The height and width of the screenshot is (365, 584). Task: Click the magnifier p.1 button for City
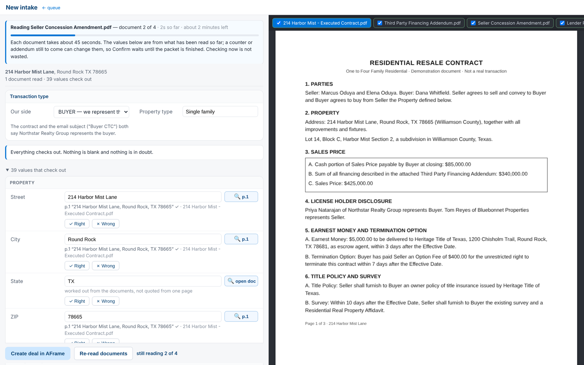pos(241,239)
